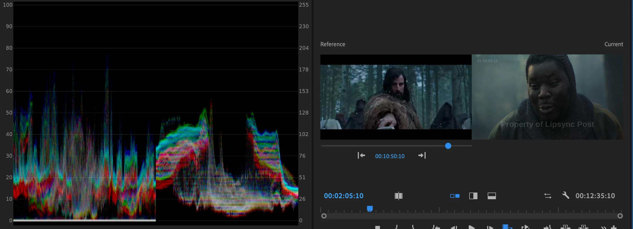Click the Lumetri waveform scope display

pos(156,113)
